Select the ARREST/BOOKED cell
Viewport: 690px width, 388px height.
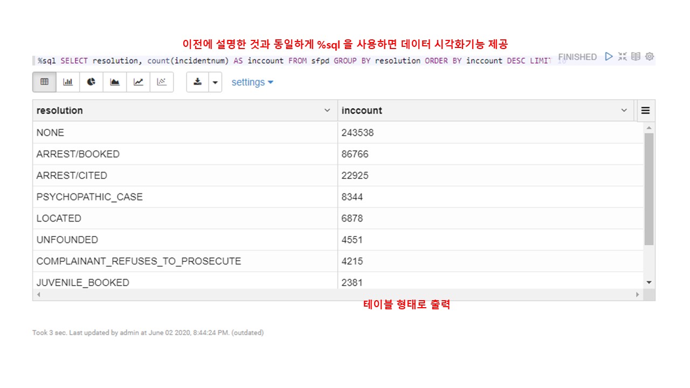click(x=185, y=154)
